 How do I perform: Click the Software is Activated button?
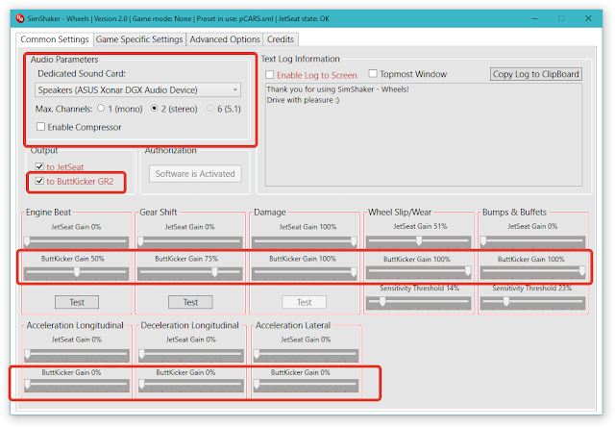coord(195,173)
